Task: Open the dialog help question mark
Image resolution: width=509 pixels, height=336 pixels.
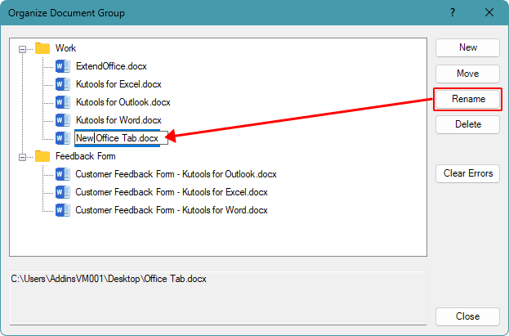Action: 453,13
